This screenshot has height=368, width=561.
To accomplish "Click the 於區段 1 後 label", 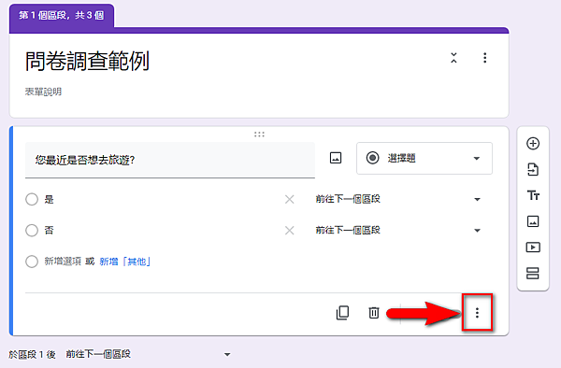I will [32, 354].
